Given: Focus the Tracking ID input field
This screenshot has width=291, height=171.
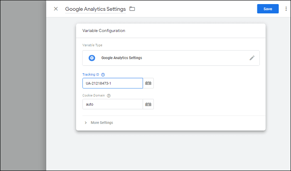Looking at the screenshot, I should [x=113, y=83].
